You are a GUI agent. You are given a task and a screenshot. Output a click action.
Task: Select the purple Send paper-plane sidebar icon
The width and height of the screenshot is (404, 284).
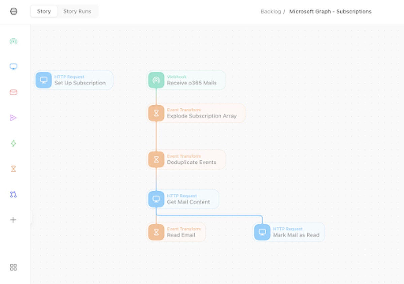pyautogui.click(x=13, y=118)
